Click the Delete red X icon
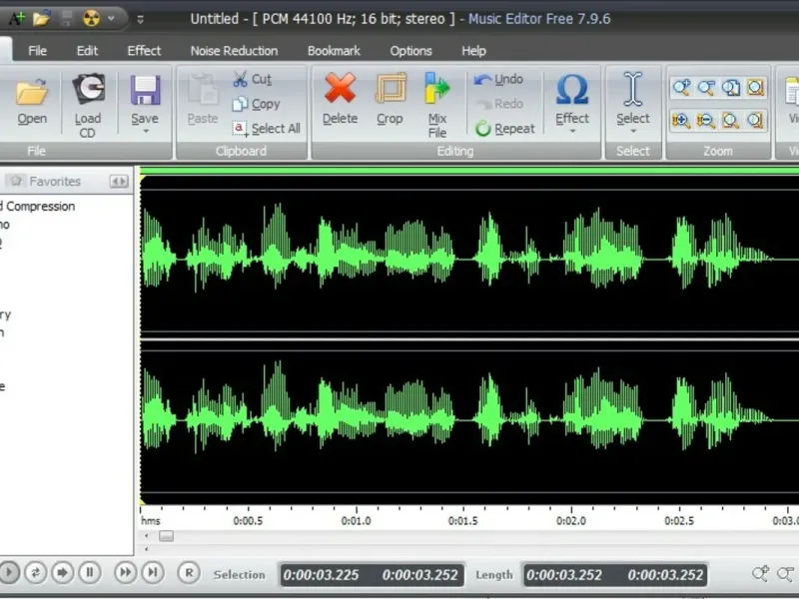Screen dimensions: 799x599 click(x=340, y=89)
